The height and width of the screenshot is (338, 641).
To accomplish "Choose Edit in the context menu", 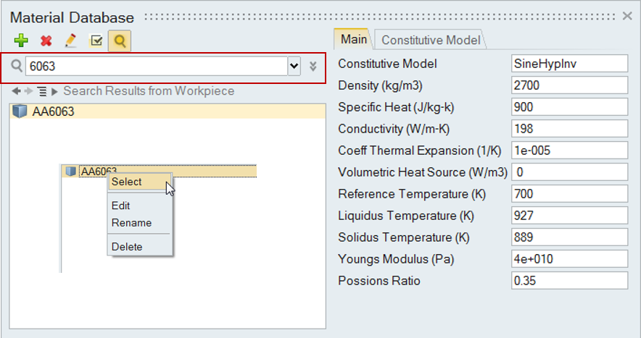I will coord(121,206).
